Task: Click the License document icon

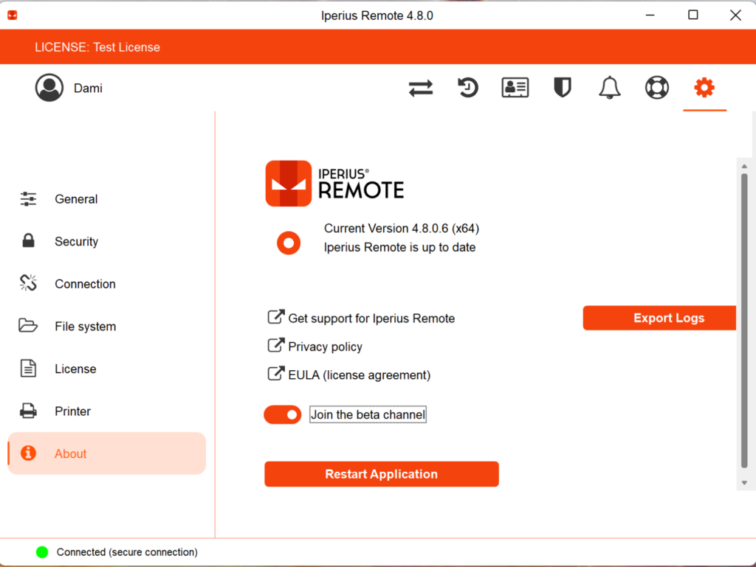Action: coord(28,368)
